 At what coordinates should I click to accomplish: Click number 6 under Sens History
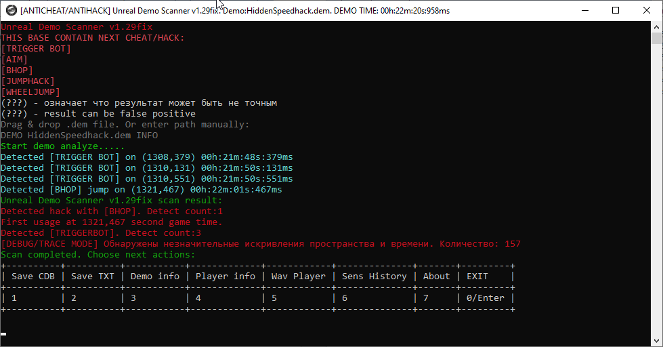345,298
